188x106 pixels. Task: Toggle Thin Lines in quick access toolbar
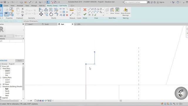coord(48,2)
